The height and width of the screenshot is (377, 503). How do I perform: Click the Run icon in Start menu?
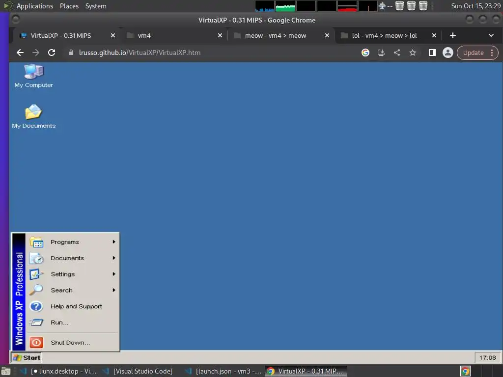36,323
